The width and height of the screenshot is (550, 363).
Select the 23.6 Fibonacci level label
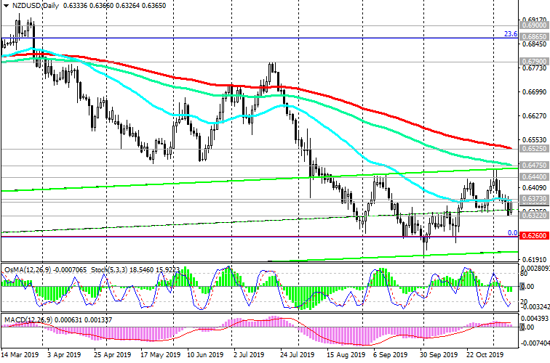click(x=511, y=33)
